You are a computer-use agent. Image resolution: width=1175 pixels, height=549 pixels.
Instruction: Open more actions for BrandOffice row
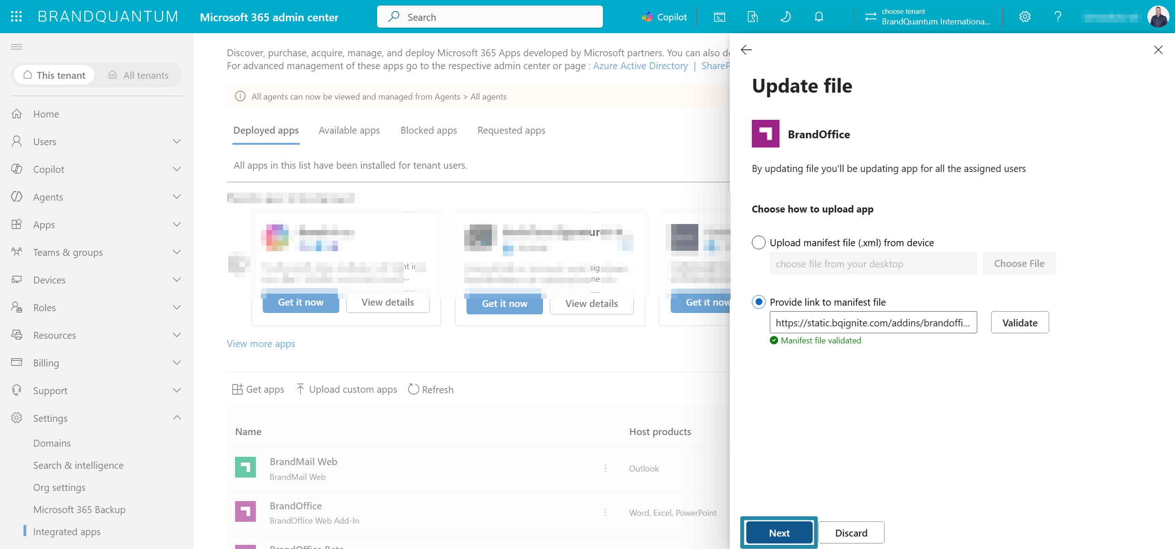605,512
